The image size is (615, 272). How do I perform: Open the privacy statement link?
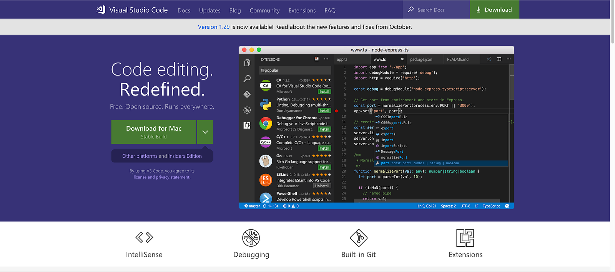(173, 177)
